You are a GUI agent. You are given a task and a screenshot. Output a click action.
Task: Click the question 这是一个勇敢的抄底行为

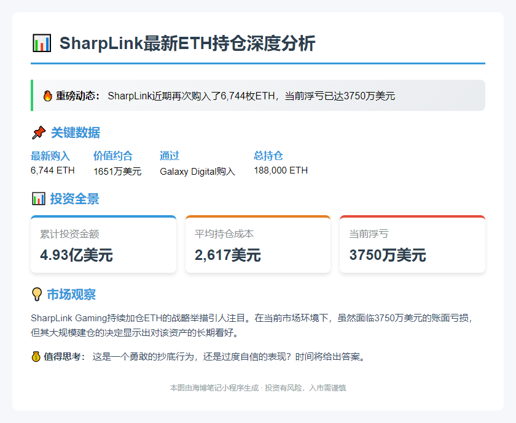point(230,356)
